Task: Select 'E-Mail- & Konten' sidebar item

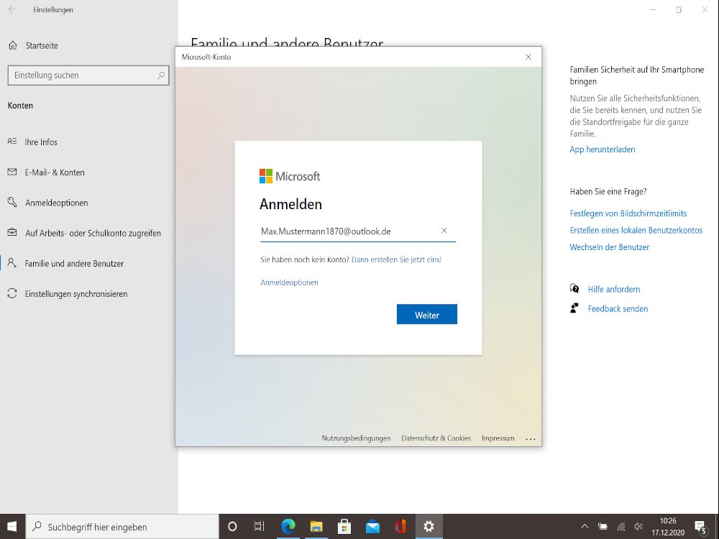Action: pyautogui.click(x=55, y=172)
